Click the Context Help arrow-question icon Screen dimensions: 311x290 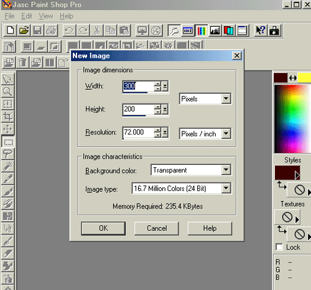point(261,30)
